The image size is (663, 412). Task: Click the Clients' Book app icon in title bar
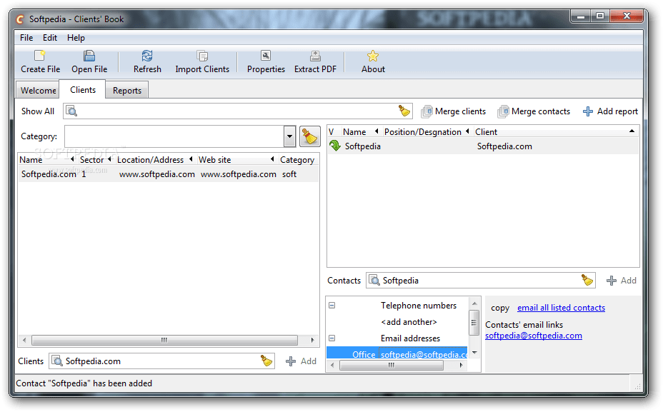(x=20, y=19)
